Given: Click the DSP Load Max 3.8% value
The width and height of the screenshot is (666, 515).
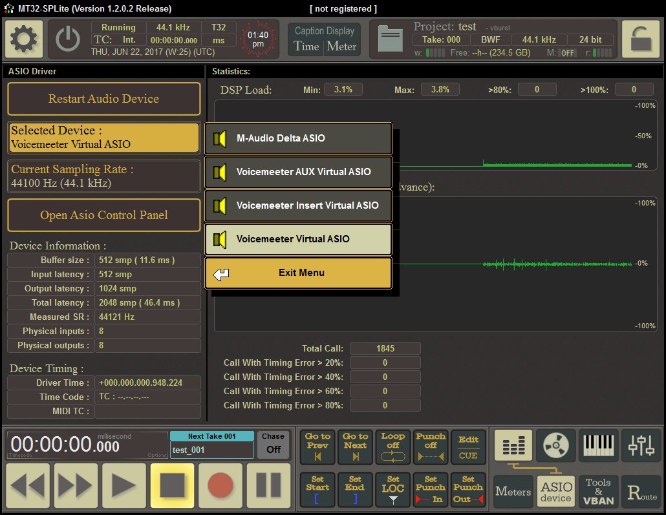Looking at the screenshot, I should pos(440,90).
